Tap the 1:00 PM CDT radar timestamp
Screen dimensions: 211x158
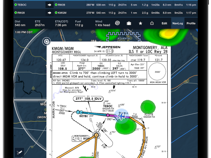point(24,32)
